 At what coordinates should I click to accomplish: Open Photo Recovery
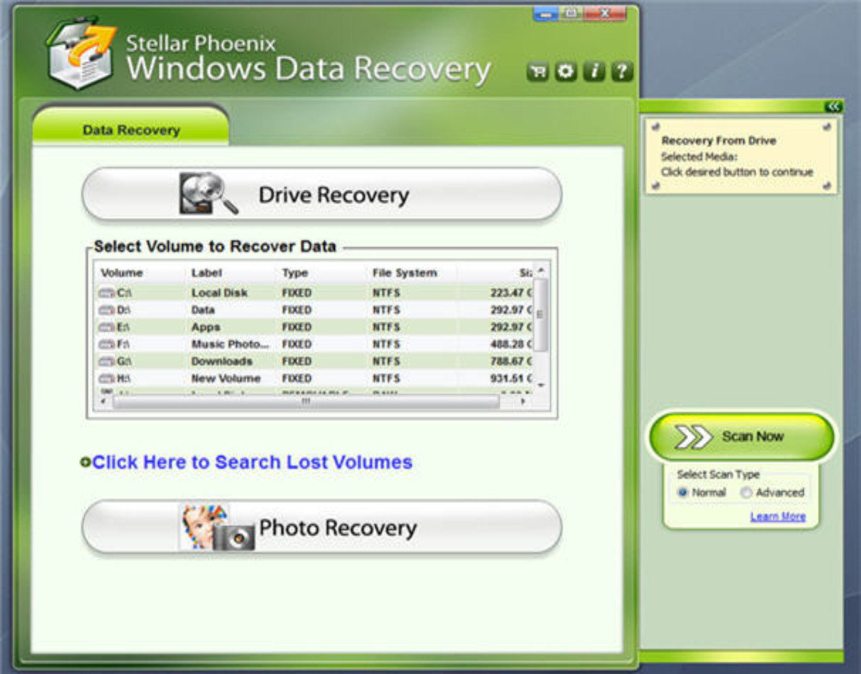(322, 527)
